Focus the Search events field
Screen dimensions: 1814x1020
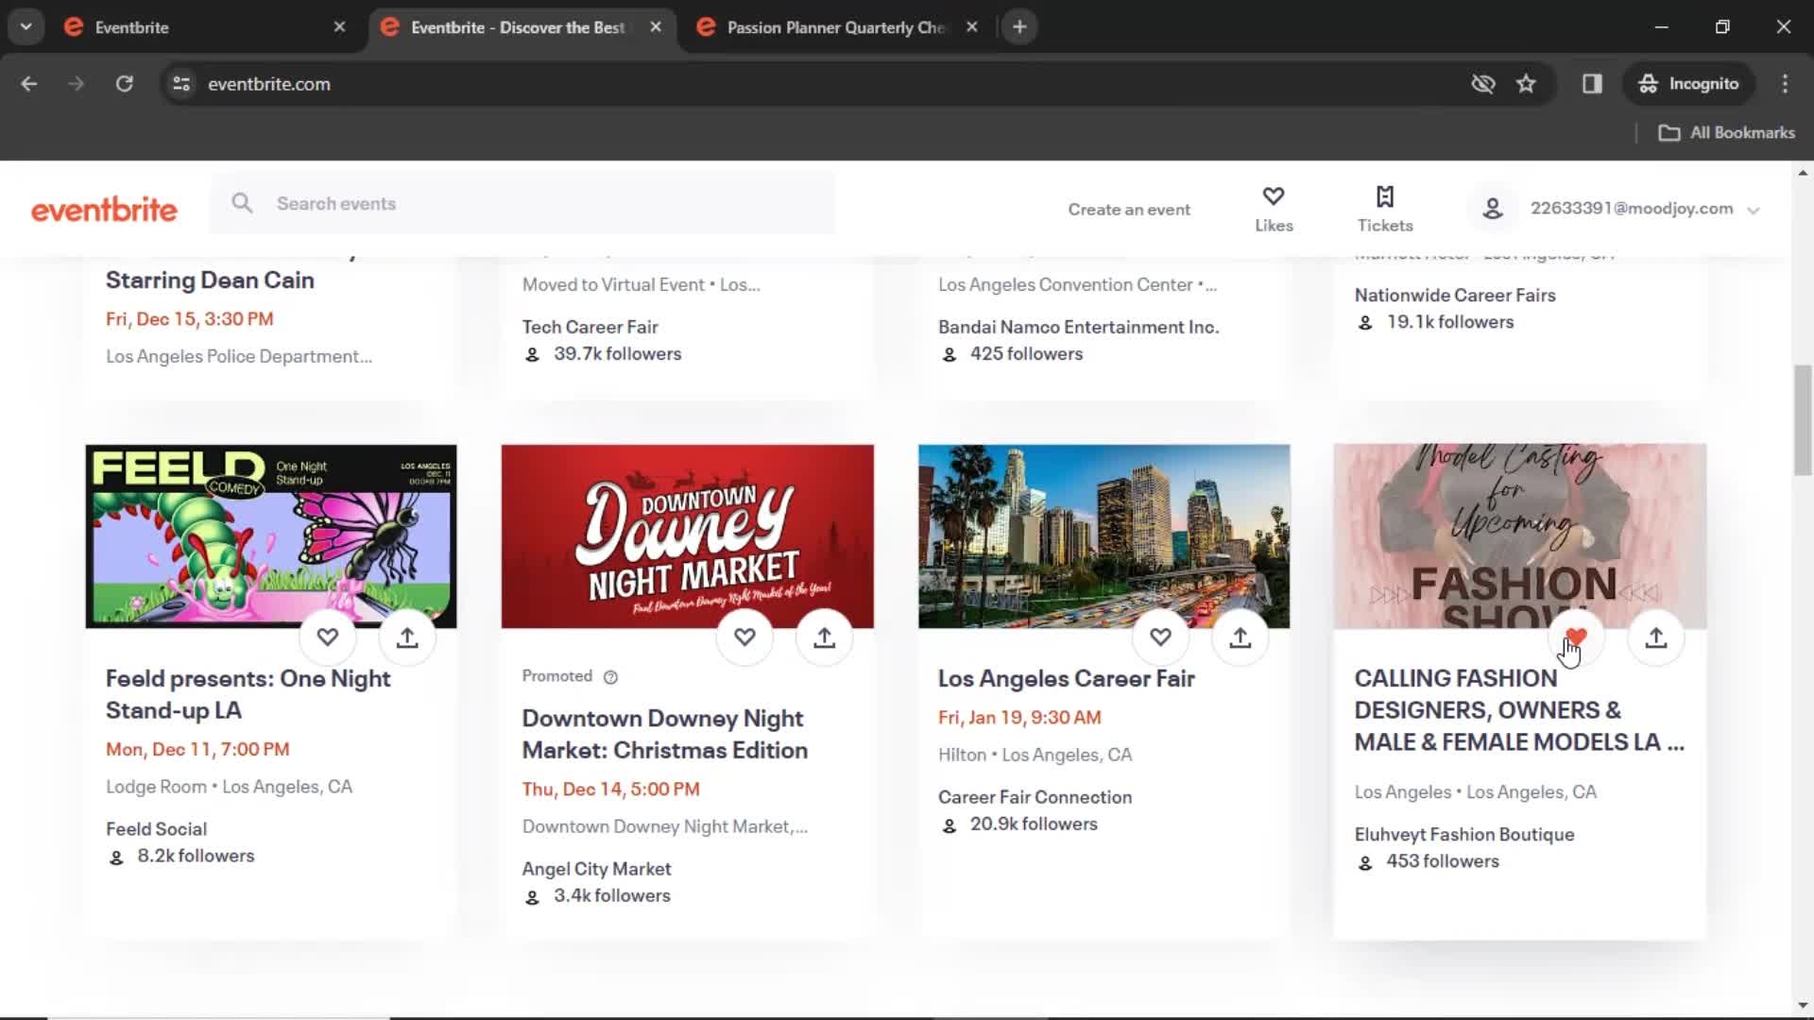522,203
